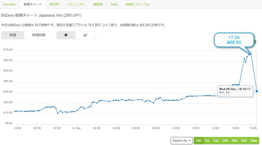Image resolution: width=262 pixels, height=145 pixels.
Task: Set chart range to 90d
Action: pos(244,141)
